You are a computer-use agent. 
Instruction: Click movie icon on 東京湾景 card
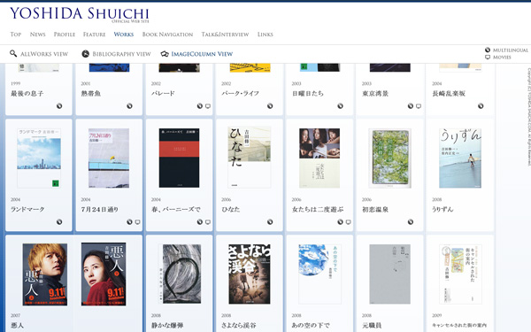point(419,106)
